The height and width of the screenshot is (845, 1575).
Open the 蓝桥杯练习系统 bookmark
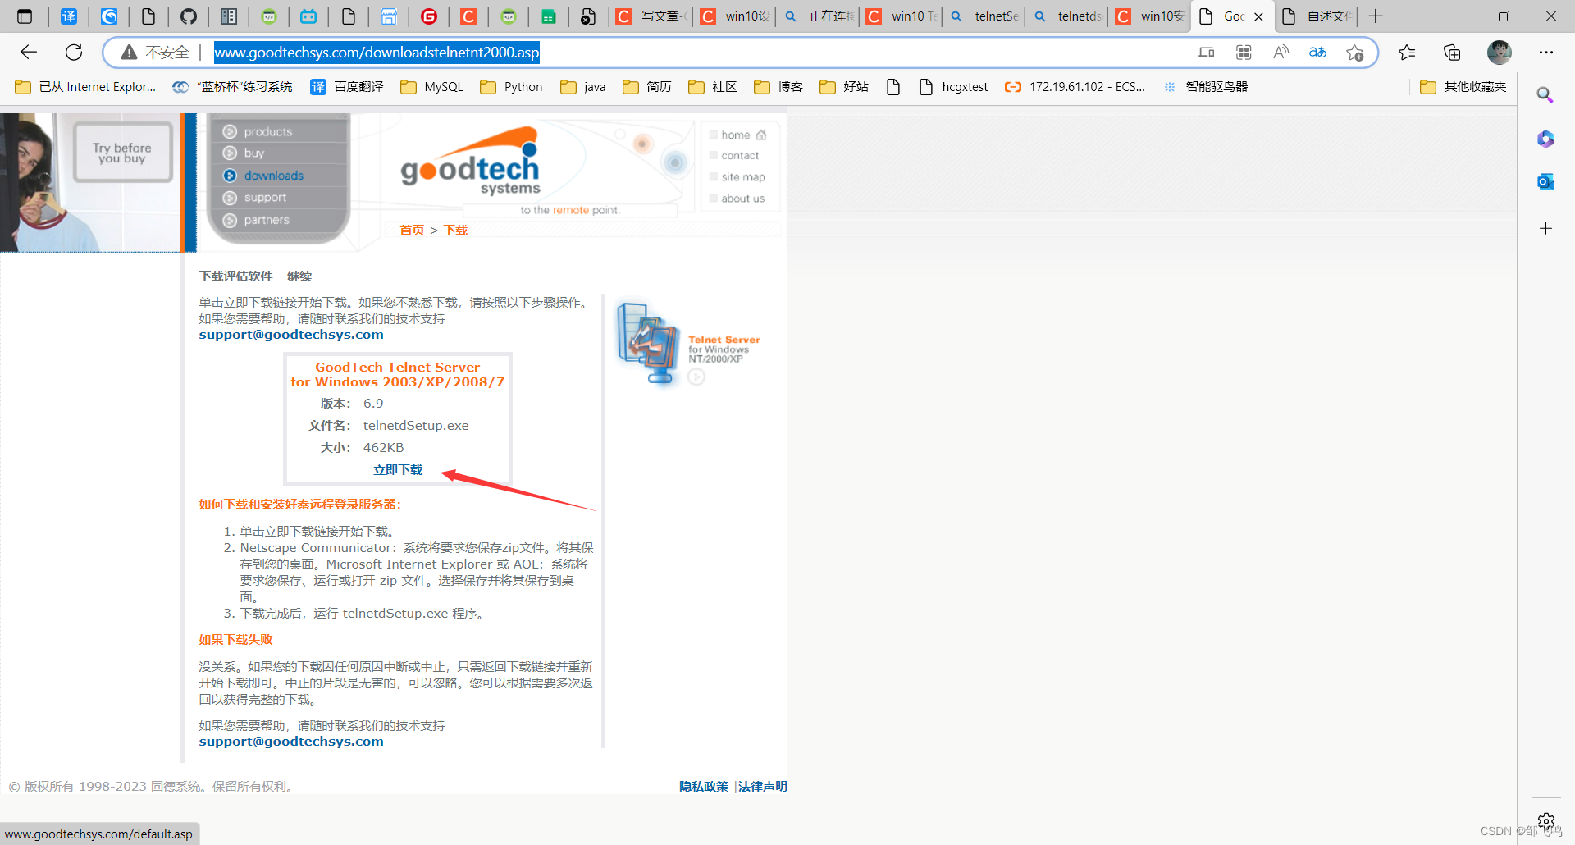point(232,87)
